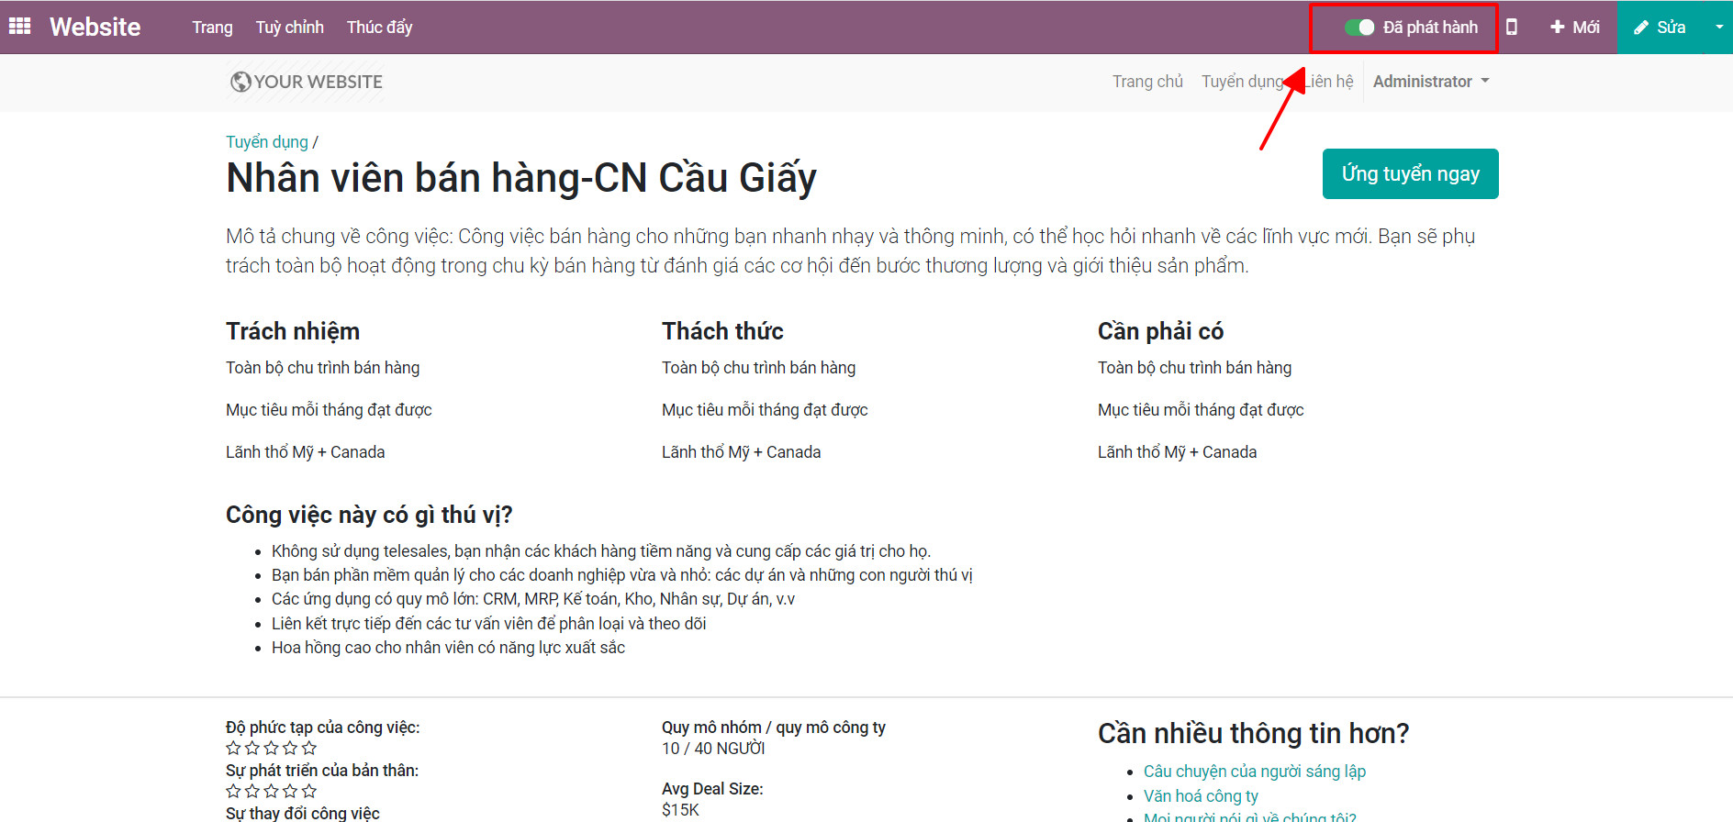This screenshot has width=1733, height=822.
Task: Click the Tuyển dụng breadcrumb link
Action: pyautogui.click(x=267, y=142)
